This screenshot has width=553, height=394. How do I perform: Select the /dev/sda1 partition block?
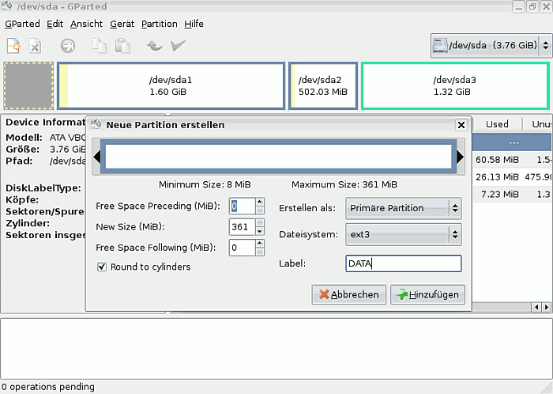171,85
